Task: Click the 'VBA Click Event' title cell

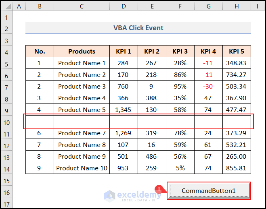Action: tap(138, 28)
